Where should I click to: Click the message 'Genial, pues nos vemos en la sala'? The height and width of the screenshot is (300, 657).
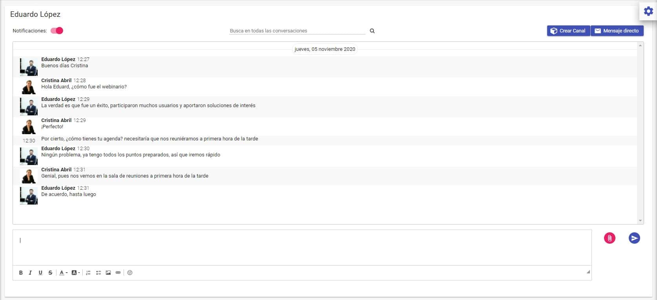click(x=125, y=176)
